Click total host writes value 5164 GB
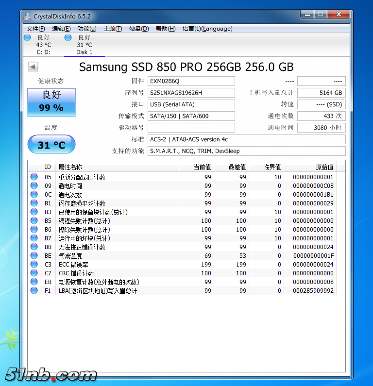Screen dimensions: 373x386 point(322,93)
